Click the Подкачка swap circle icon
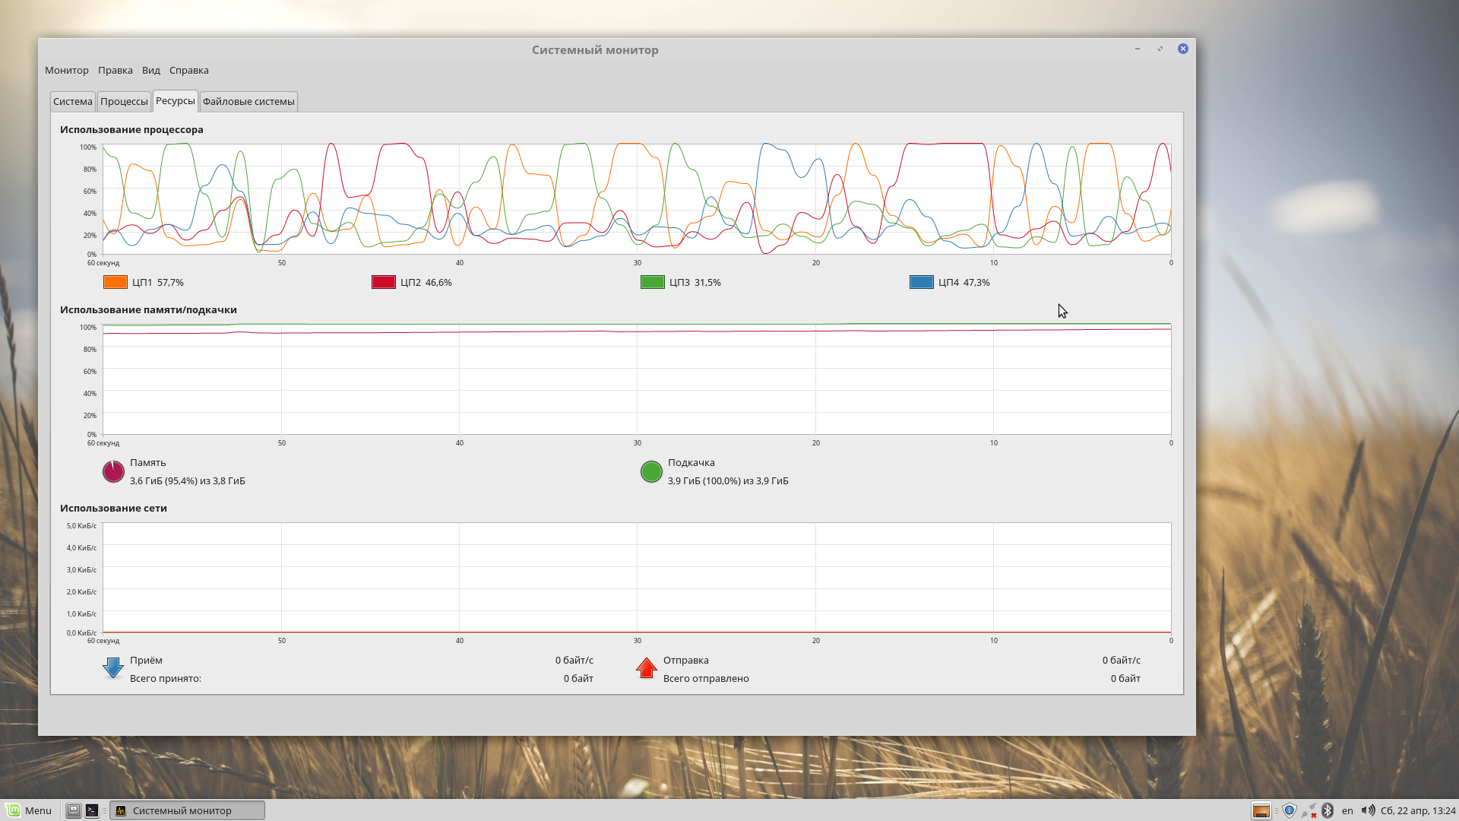 651,471
